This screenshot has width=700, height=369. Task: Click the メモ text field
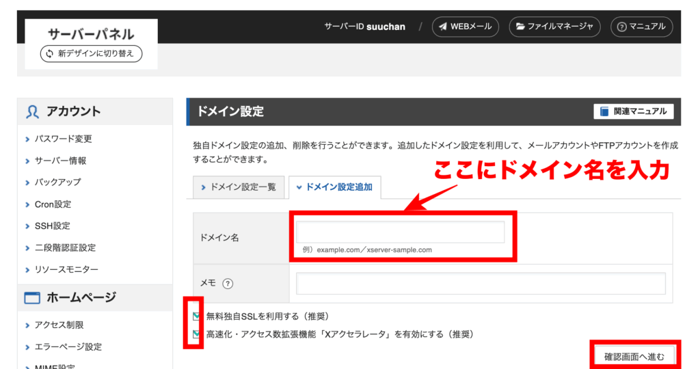481,284
